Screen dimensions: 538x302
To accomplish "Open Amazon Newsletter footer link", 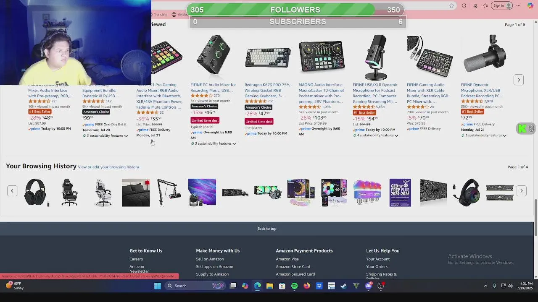I will 139,269.
